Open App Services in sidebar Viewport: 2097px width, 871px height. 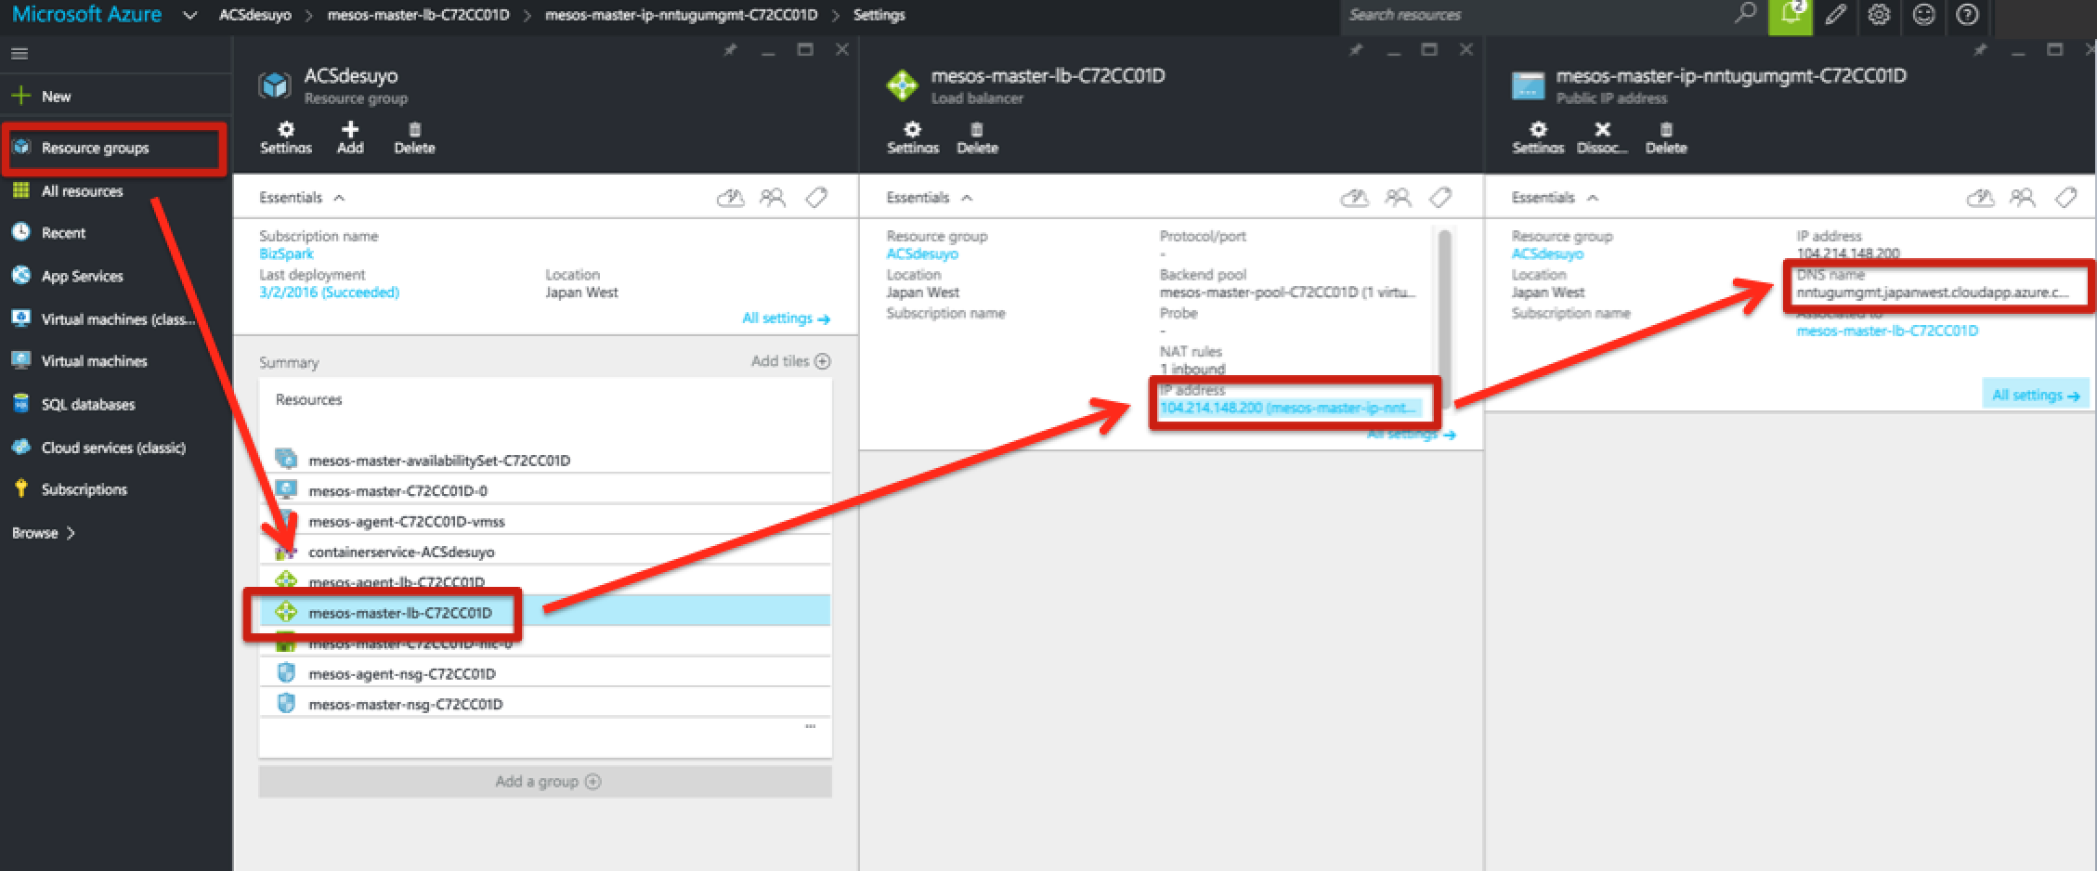tap(68, 276)
